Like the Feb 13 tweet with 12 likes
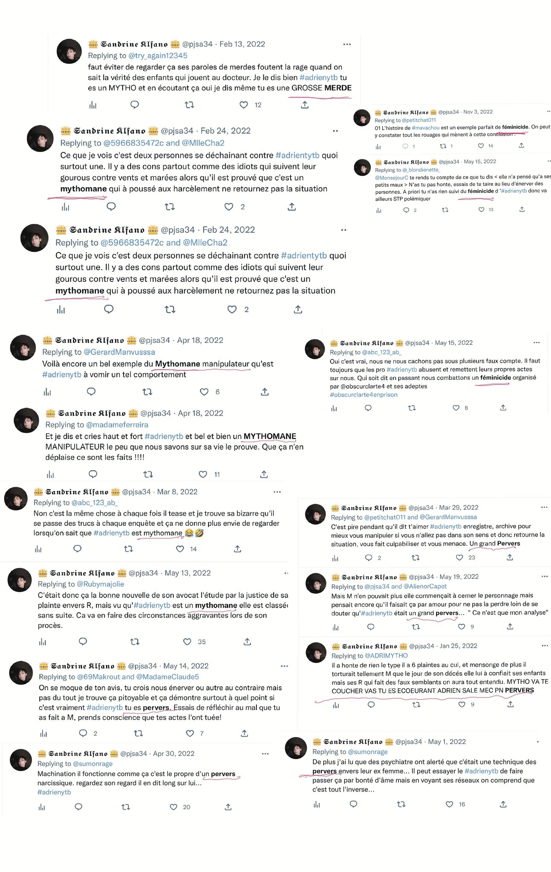 pos(244,105)
